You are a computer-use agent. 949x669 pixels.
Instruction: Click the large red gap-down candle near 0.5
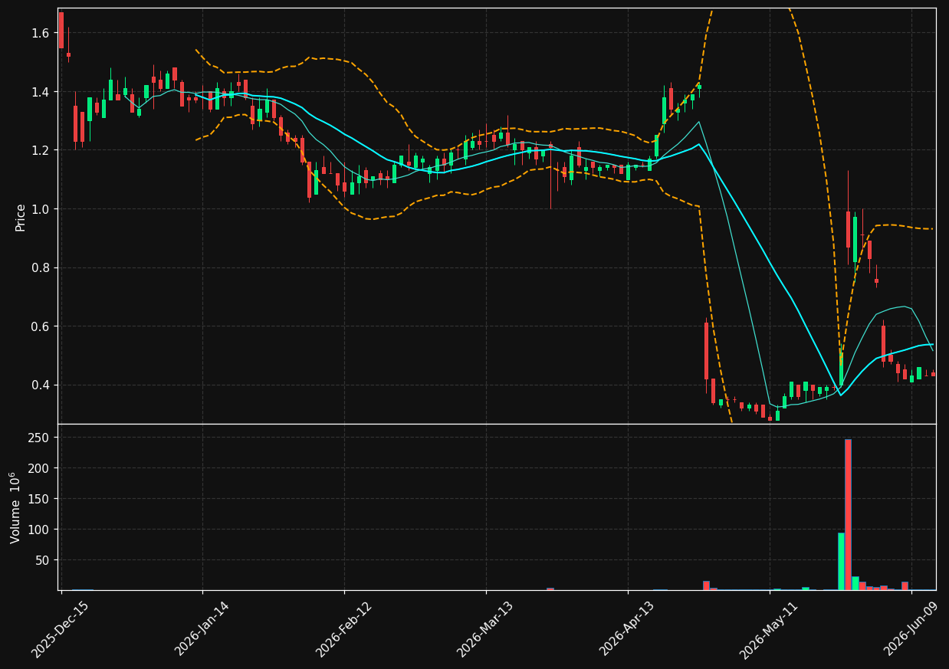[707, 351]
